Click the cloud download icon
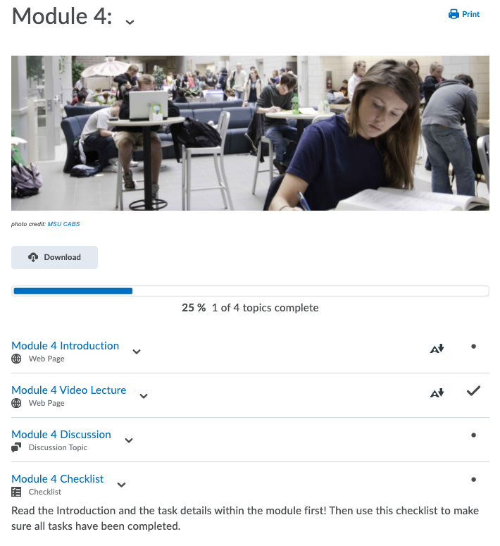This screenshot has width=500, height=546. [33, 257]
